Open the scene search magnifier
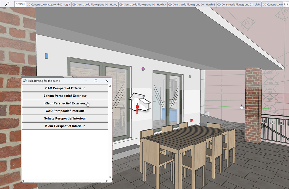This screenshot has width=289, height=189. 7,4
